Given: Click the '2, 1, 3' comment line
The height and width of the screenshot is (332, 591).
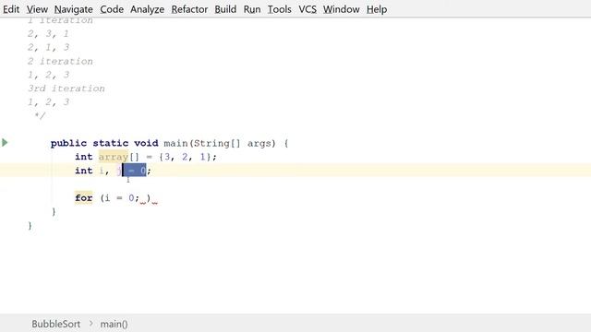Looking at the screenshot, I should point(48,47).
